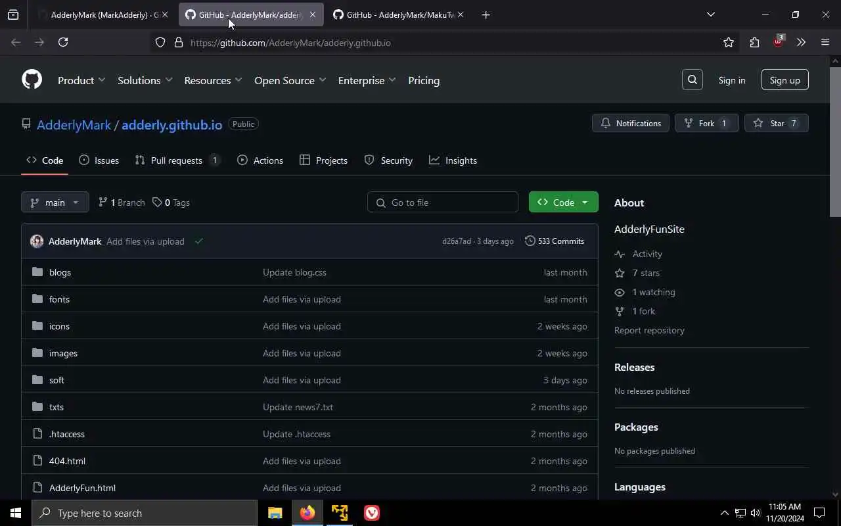Viewport: 841px width, 526px height.
Task: Click the browser back arrow
Action: [16, 42]
